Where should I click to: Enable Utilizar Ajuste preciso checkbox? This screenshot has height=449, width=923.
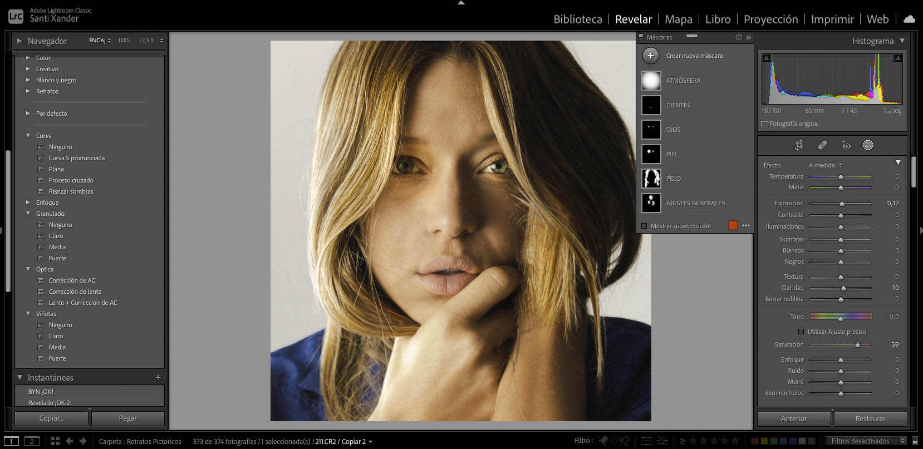[801, 332]
